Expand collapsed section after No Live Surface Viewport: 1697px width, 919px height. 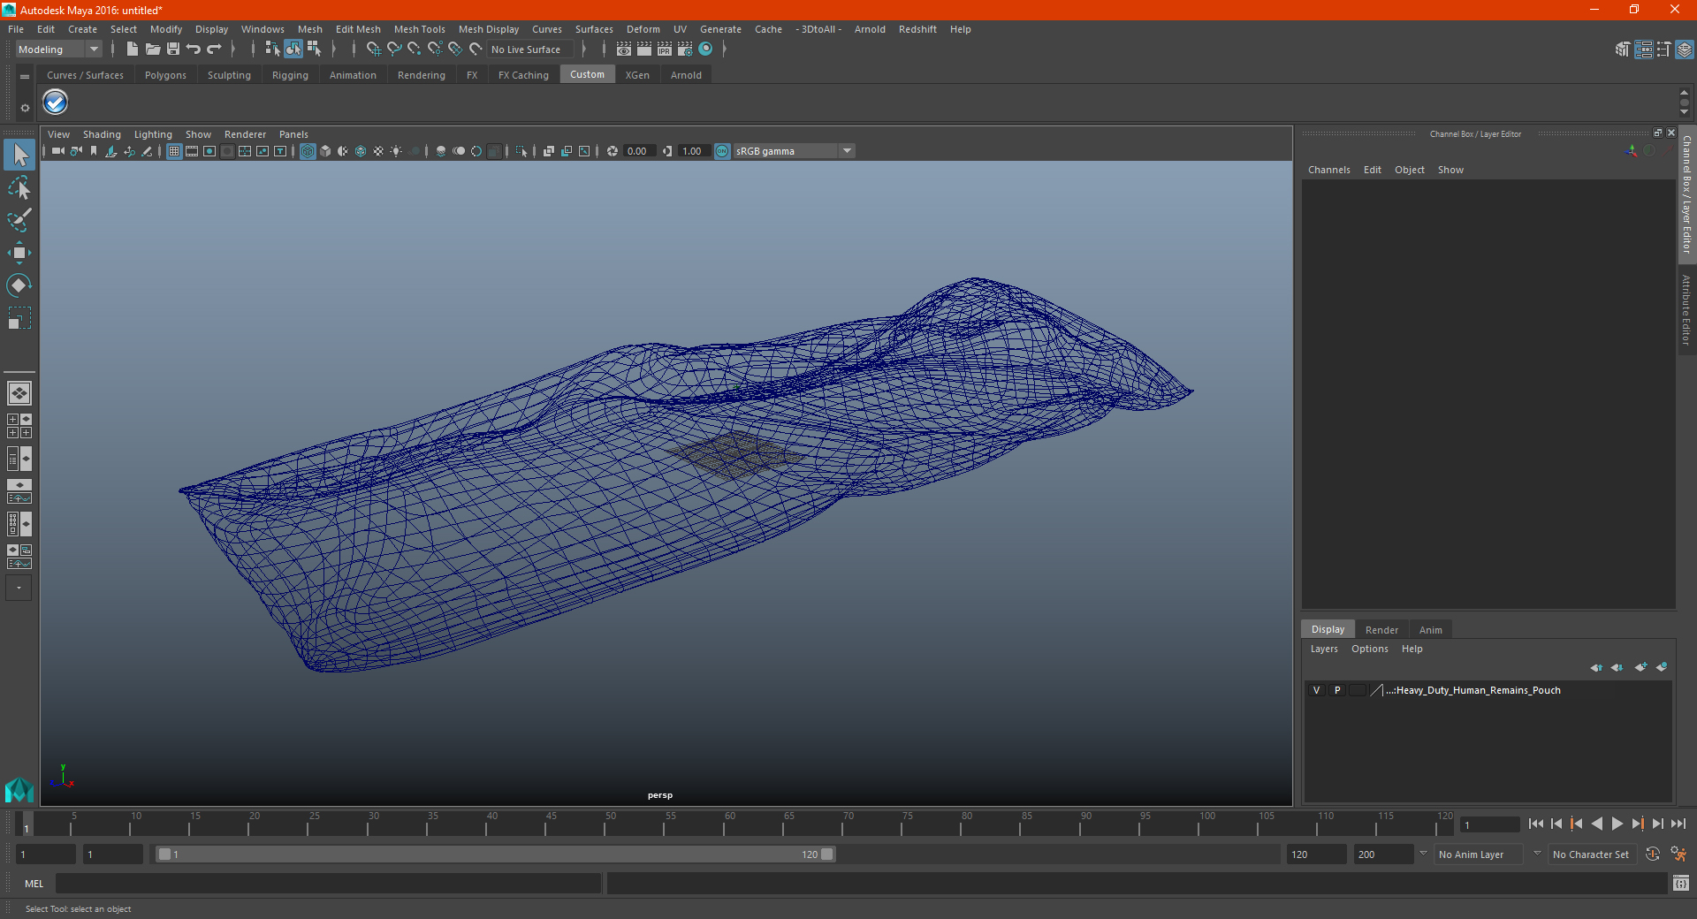584,49
